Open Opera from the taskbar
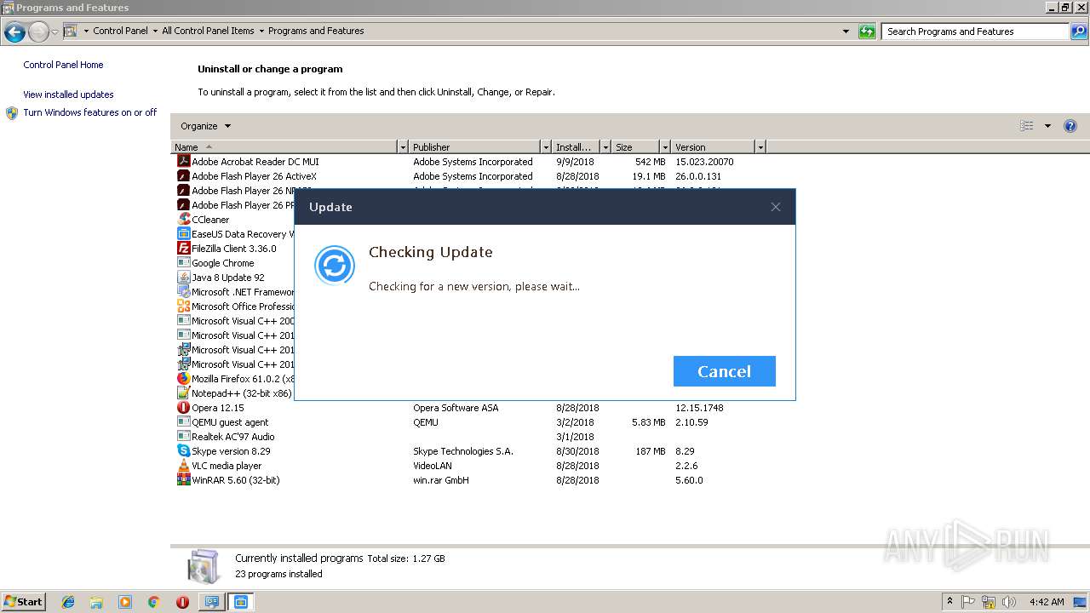 [182, 602]
